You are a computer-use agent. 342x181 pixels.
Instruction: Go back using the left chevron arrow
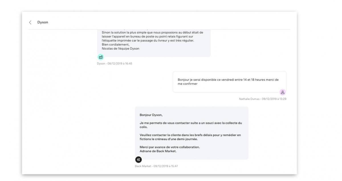[x=30, y=22]
